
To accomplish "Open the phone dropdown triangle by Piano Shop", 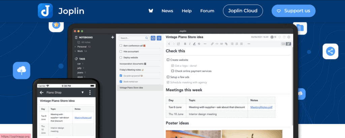I will coord(83,93).
